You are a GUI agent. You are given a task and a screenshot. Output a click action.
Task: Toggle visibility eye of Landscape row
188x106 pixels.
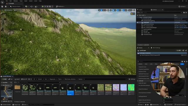coord(137,22)
